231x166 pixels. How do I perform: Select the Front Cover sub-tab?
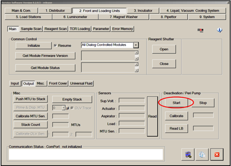(x=58, y=84)
